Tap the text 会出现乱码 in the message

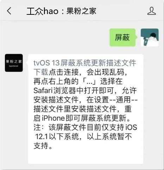pyautogui.click(x=105, y=72)
